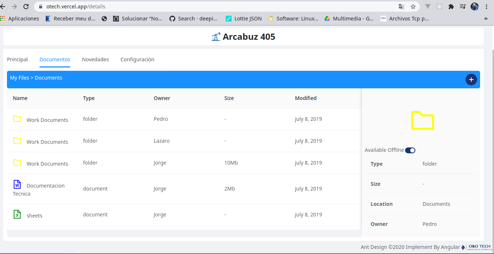Open the Aplicaciones bookmark
The height and width of the screenshot is (254, 494).
click(20, 19)
